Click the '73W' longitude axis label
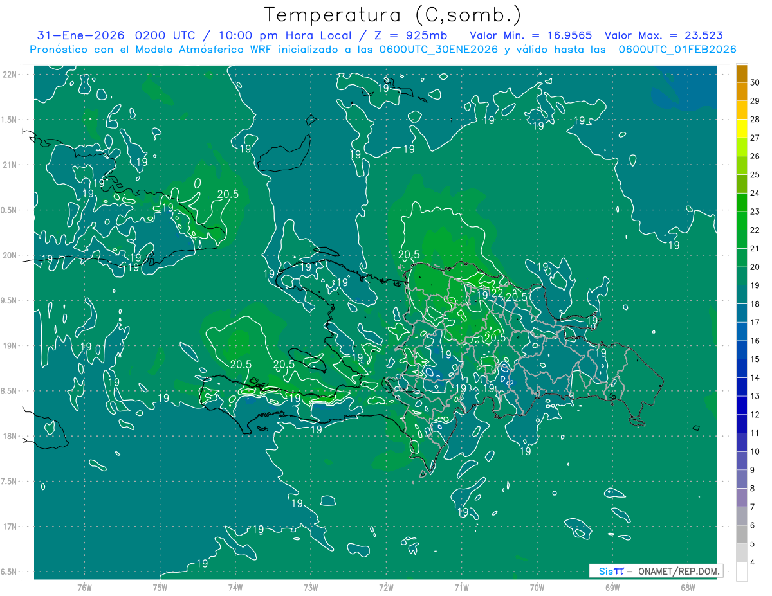772x596 pixels. tap(311, 587)
